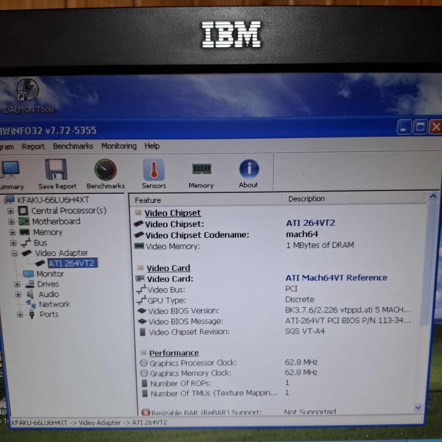Open the Monitoring menu
442x442 pixels.
coord(119,146)
